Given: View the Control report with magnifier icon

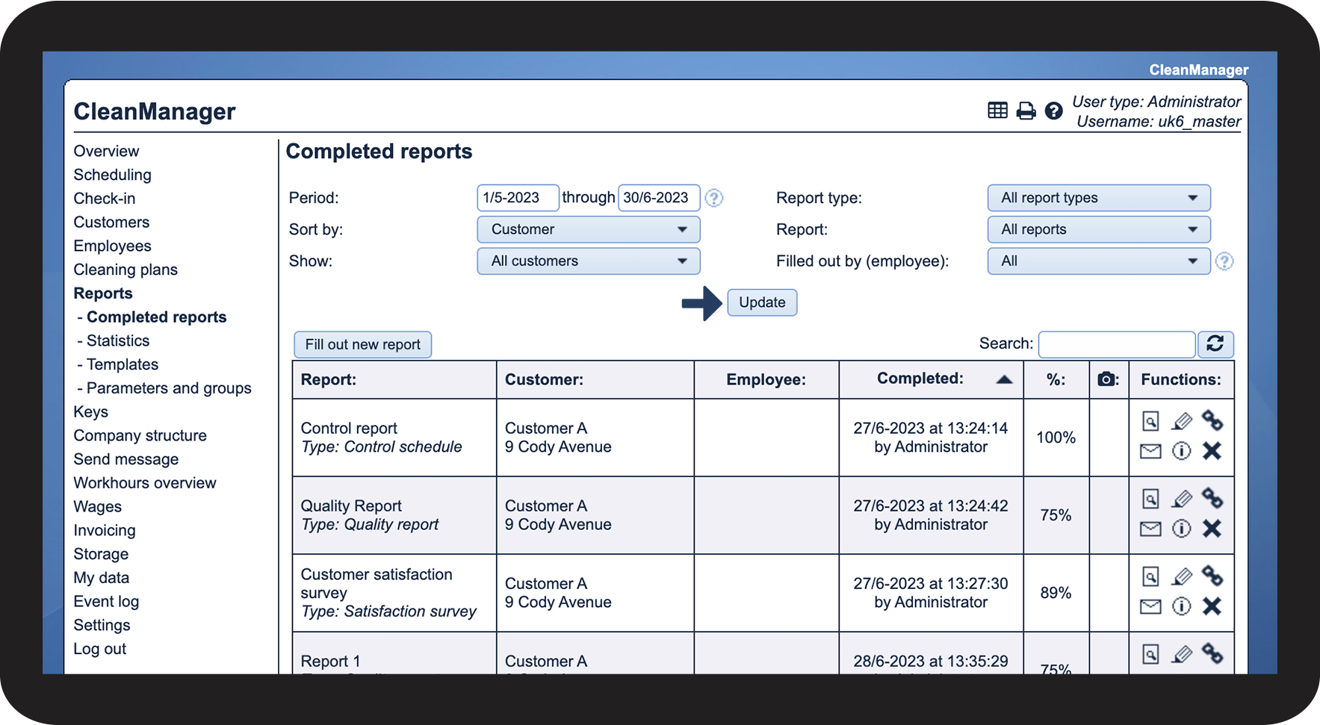Looking at the screenshot, I should coord(1150,422).
